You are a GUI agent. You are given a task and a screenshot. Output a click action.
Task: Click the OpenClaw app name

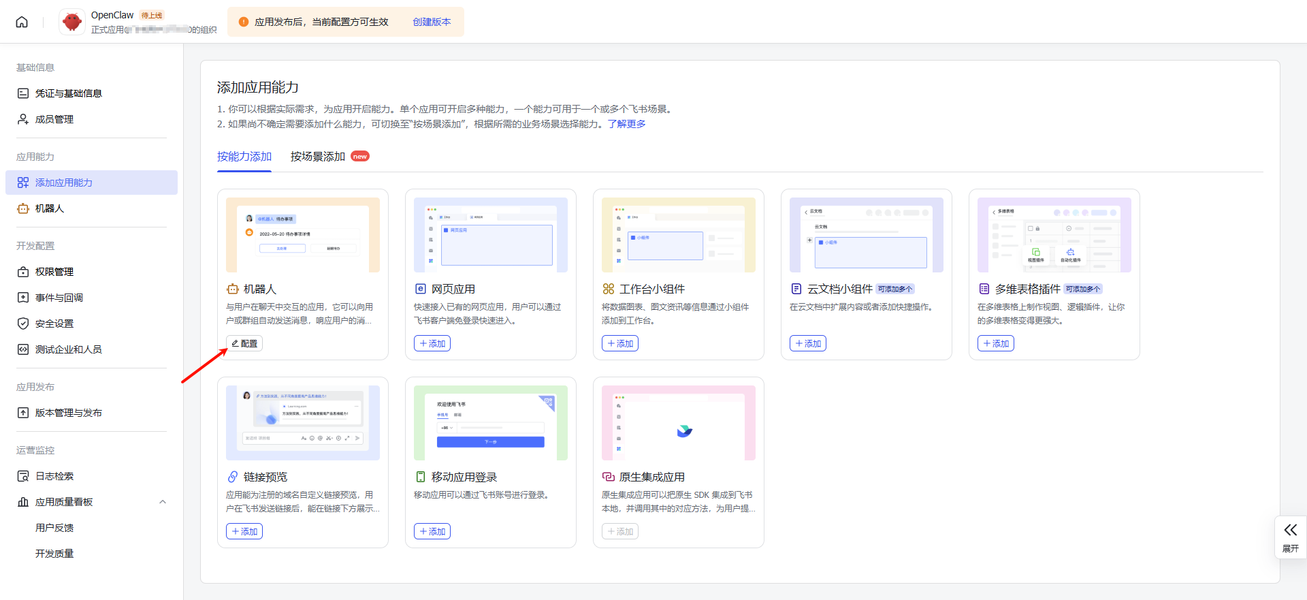[112, 15]
